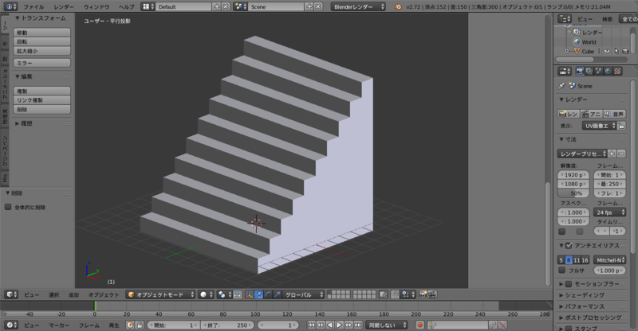Click 拡大縮小 scale button
This screenshot has width=638, height=331.
point(42,51)
